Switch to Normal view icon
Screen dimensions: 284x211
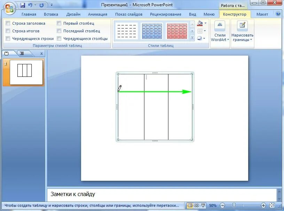click(190, 205)
